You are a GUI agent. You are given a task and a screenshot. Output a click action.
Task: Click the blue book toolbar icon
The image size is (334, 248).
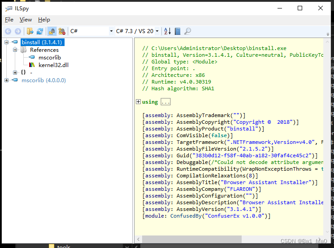[x=178, y=31]
